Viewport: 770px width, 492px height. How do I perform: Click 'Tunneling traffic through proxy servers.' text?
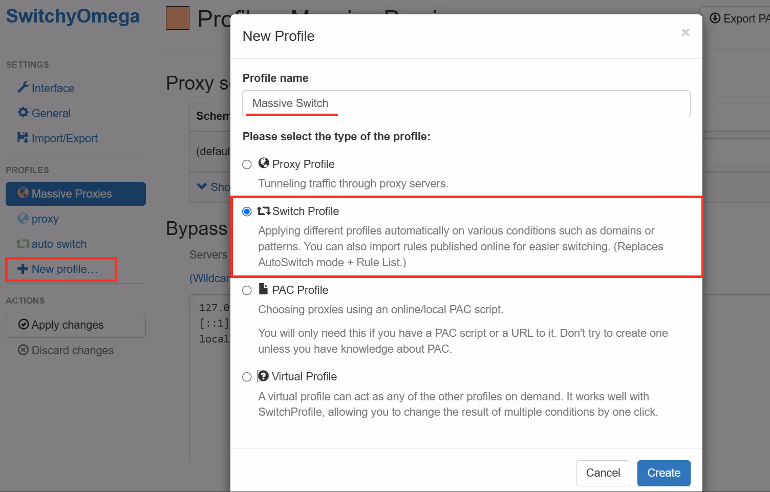click(x=353, y=184)
